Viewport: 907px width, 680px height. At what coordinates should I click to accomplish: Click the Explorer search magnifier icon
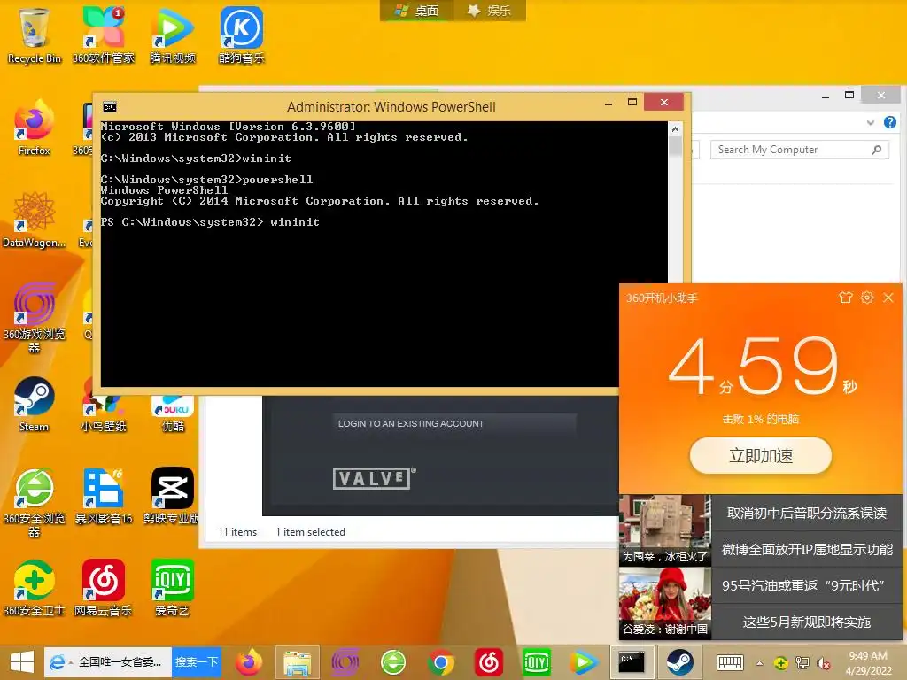pos(877,150)
